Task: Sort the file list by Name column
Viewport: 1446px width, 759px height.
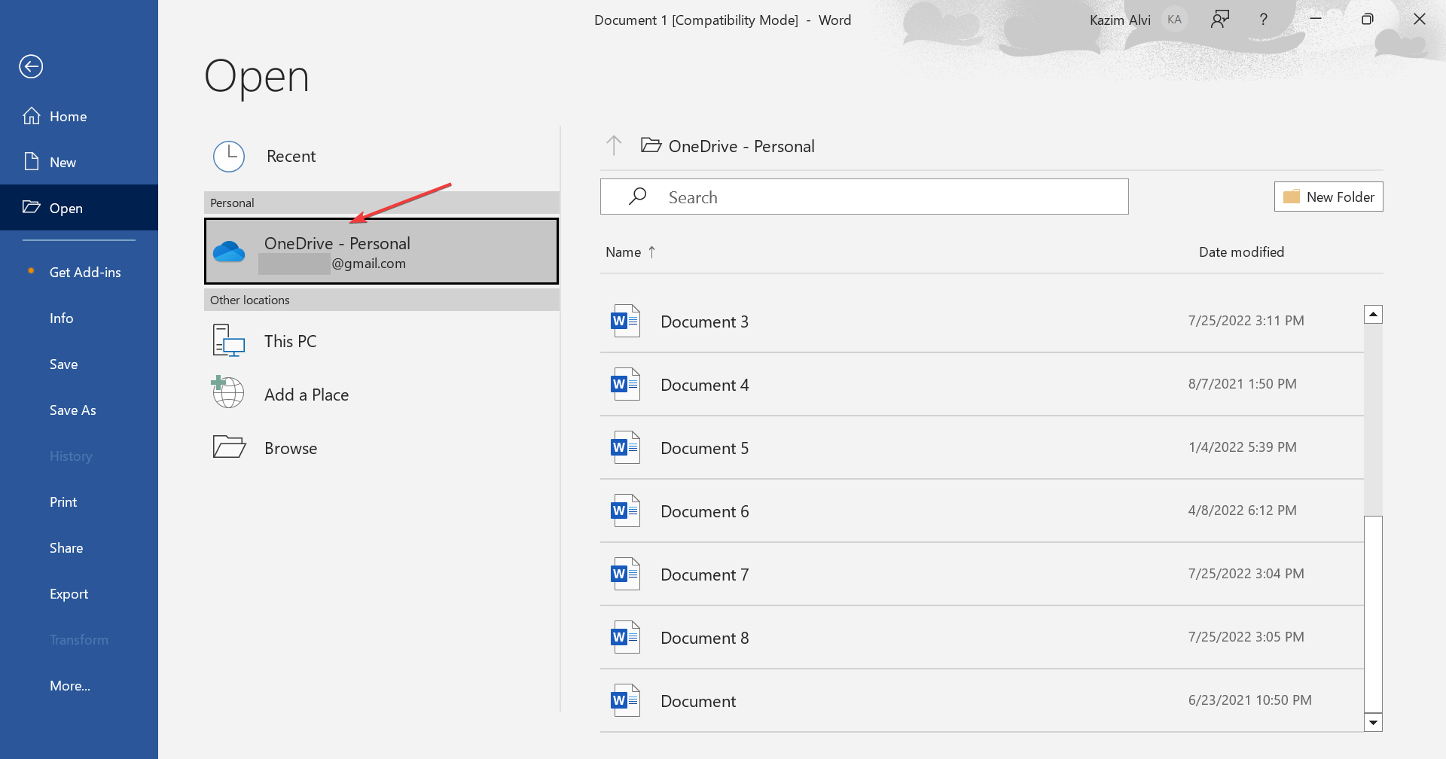Action: point(623,252)
